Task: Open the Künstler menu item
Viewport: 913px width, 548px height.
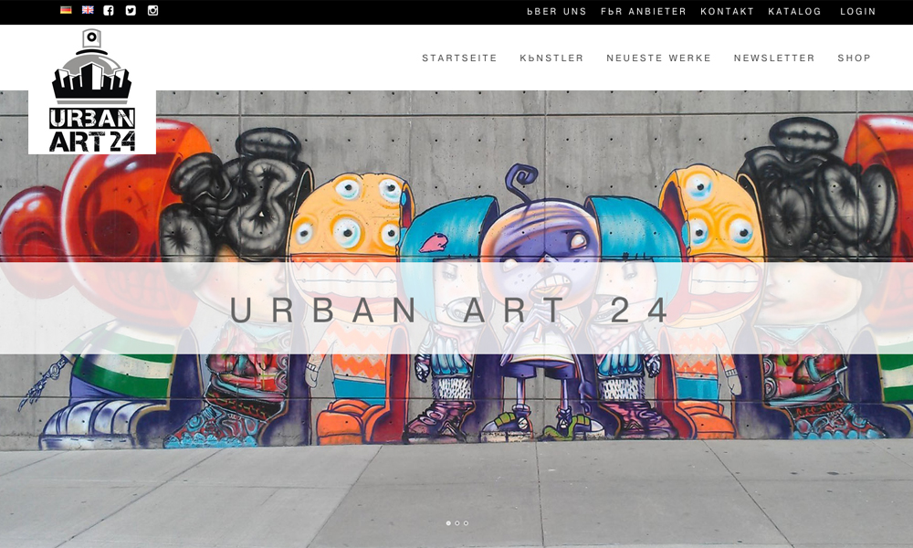Action: [x=551, y=58]
